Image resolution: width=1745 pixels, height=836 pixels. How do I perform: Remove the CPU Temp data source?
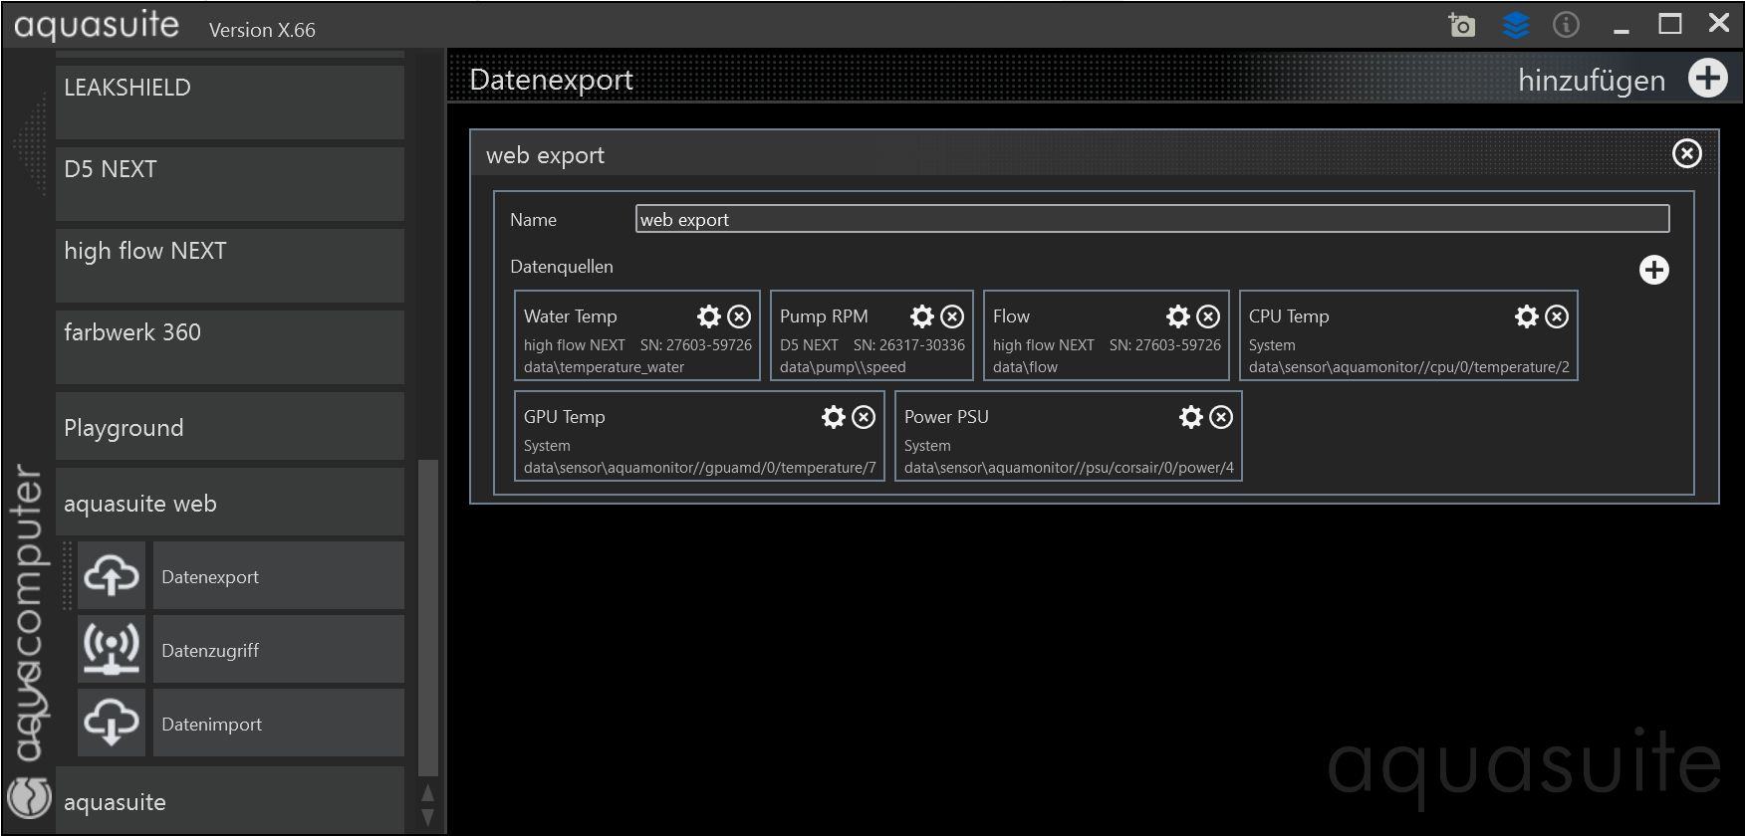tap(1557, 316)
